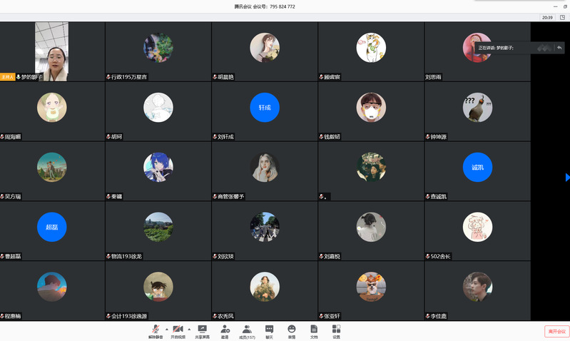Go to next page of participants

[x=567, y=177]
